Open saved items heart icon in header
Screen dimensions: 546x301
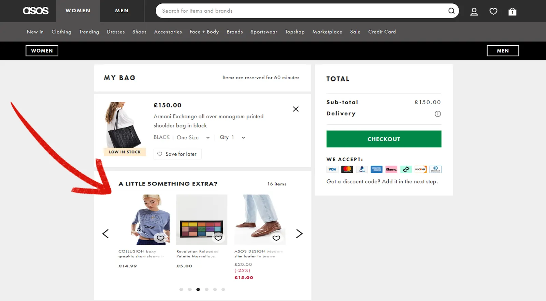[x=493, y=12]
